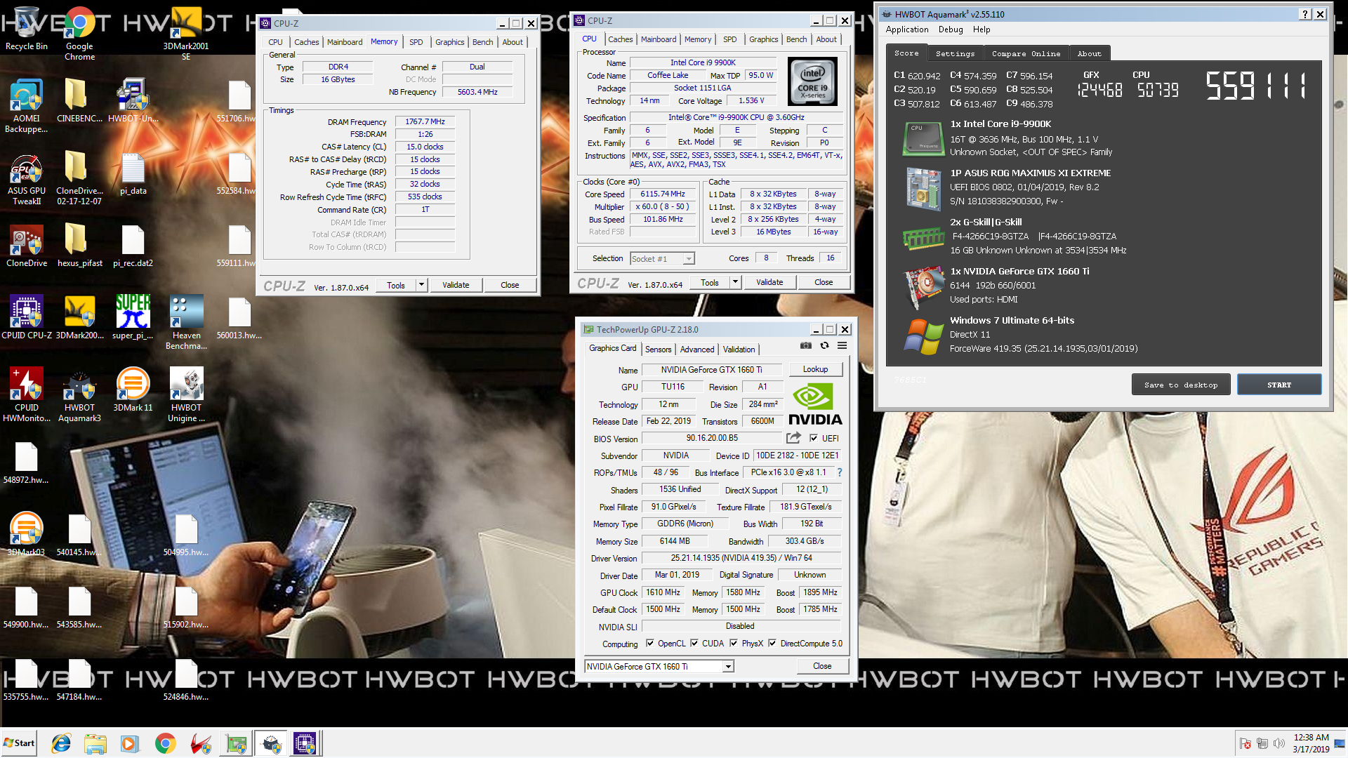Launch Heaven Benchmark shortcut

tap(186, 323)
